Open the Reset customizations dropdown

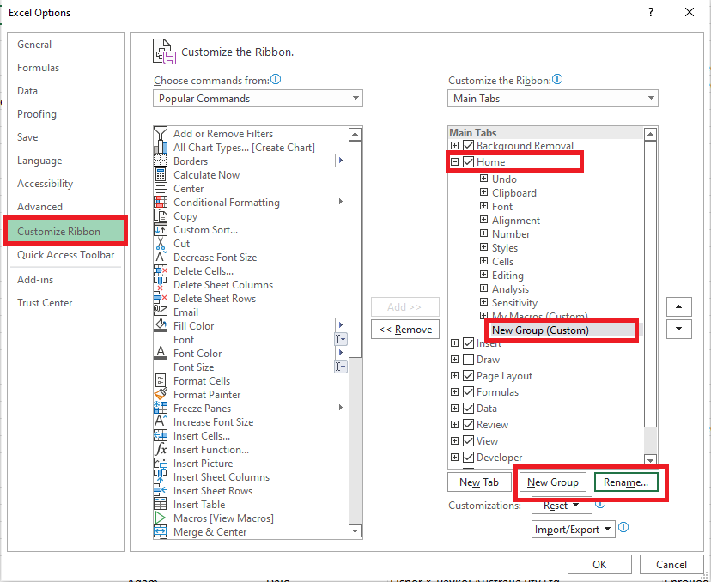[562, 506]
